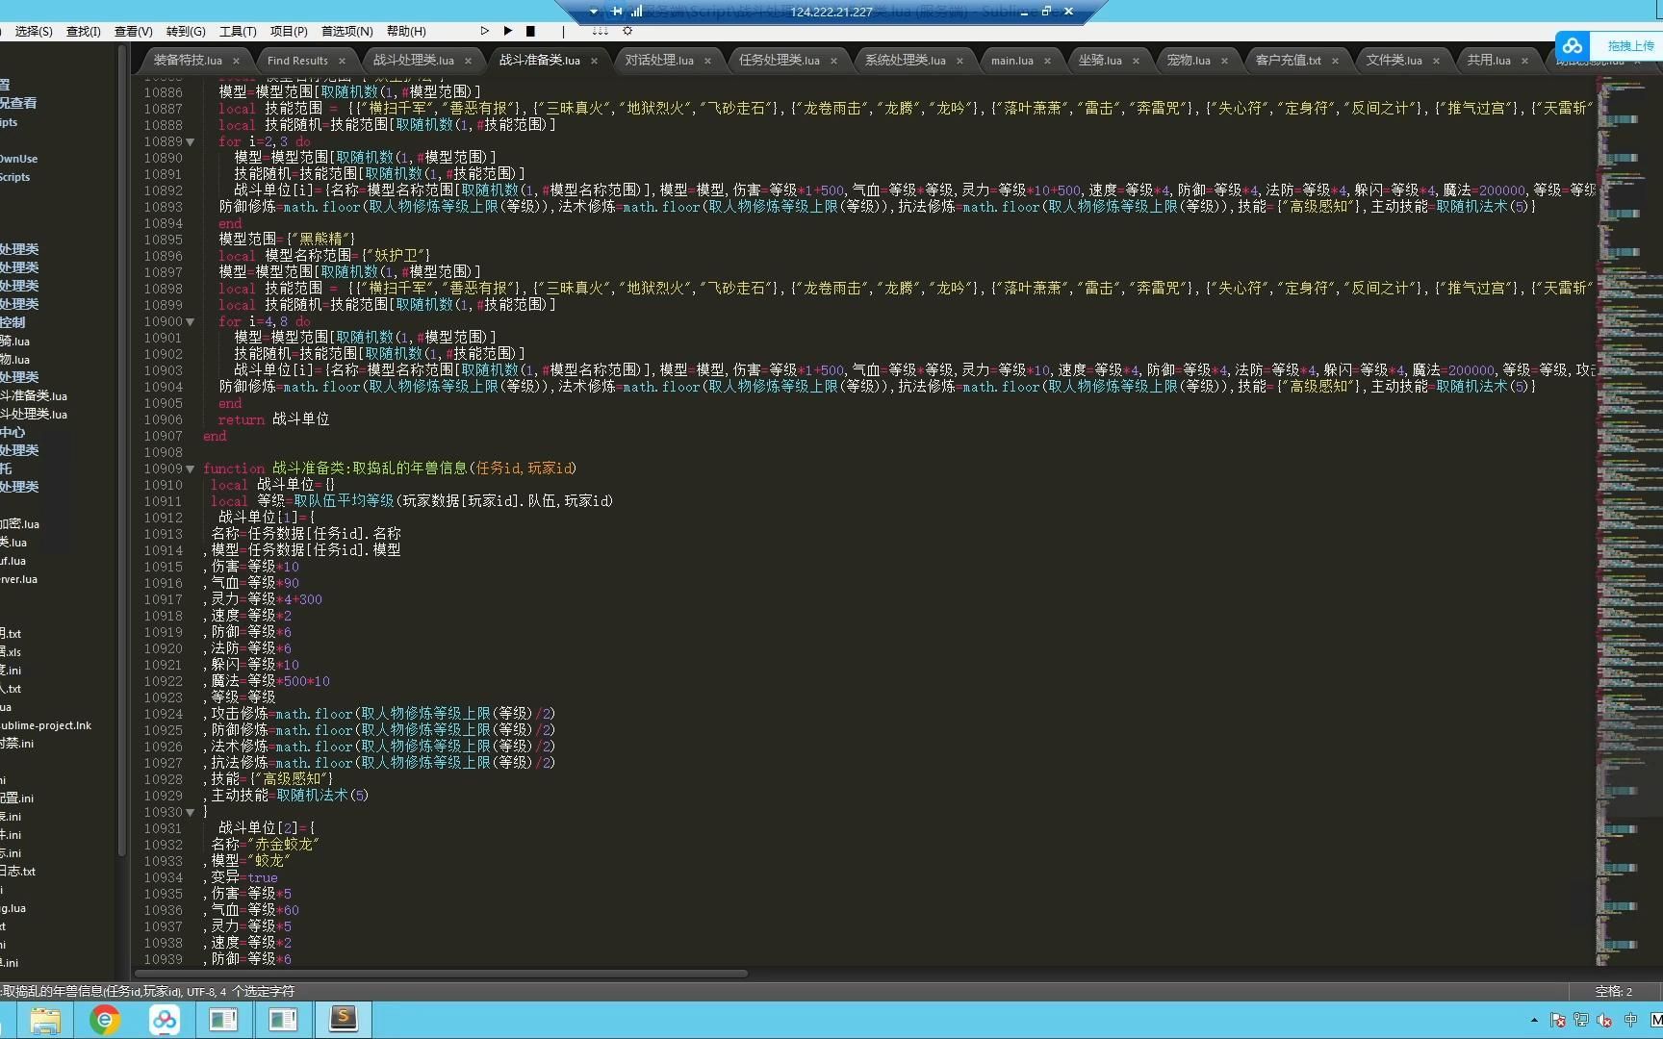Click the 空格: 2 indentation setting
The image size is (1663, 1039).
pyautogui.click(x=1613, y=991)
